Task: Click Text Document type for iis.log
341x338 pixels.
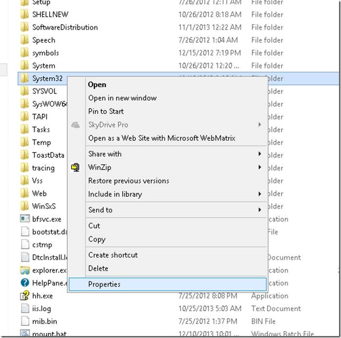Action: (x=276, y=309)
